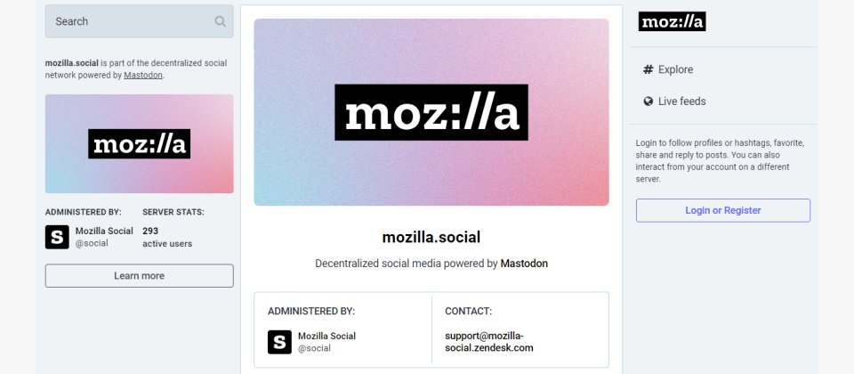Click the large moz://a banner image
This screenshot has width=854, height=374.
click(x=431, y=112)
